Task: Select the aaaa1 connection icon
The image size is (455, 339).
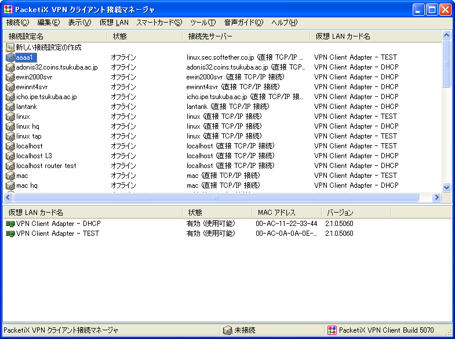Action: [x=10, y=57]
